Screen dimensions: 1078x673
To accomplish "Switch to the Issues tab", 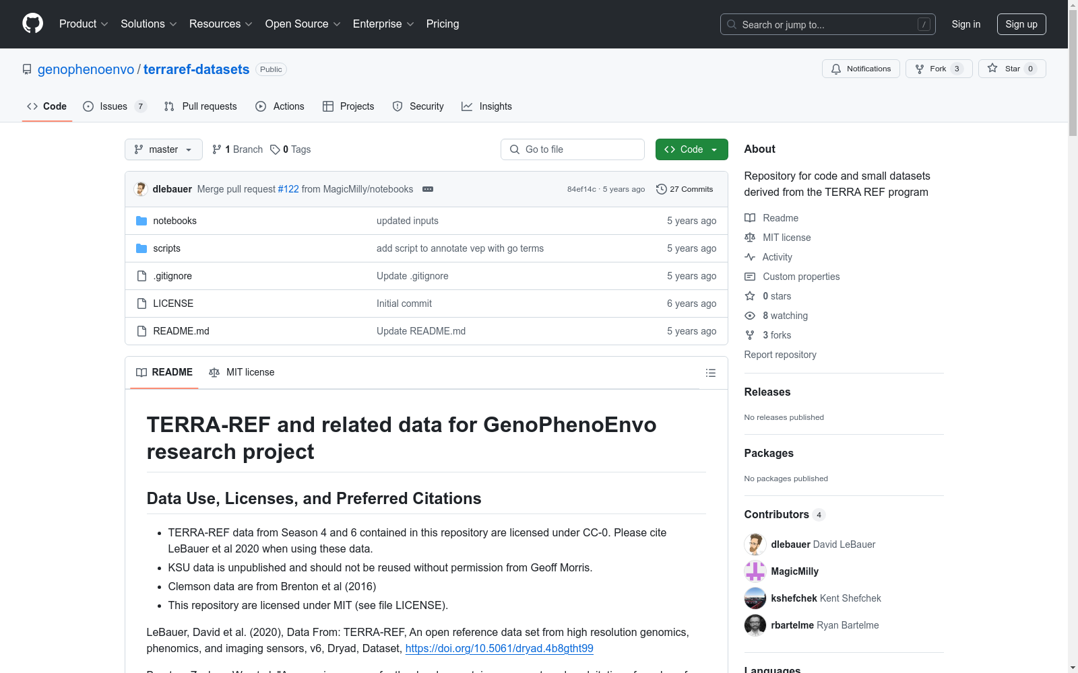I will click(115, 106).
